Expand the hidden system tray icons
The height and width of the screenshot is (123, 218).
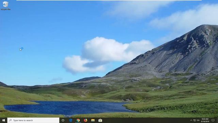191,120
